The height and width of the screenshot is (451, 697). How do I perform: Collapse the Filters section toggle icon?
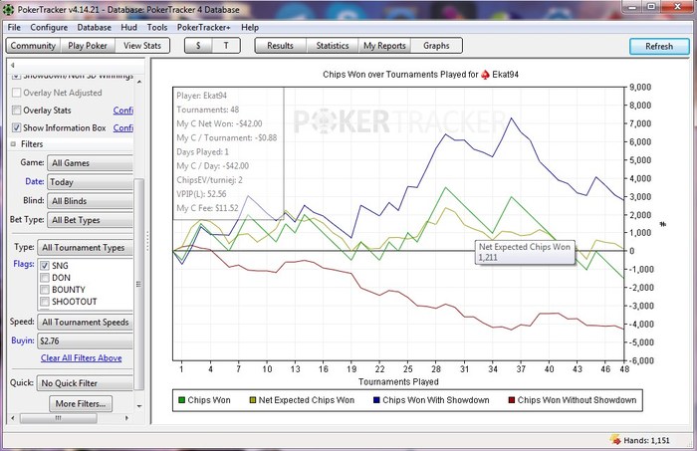13,144
